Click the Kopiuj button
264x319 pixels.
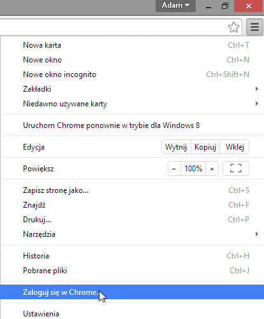click(205, 147)
